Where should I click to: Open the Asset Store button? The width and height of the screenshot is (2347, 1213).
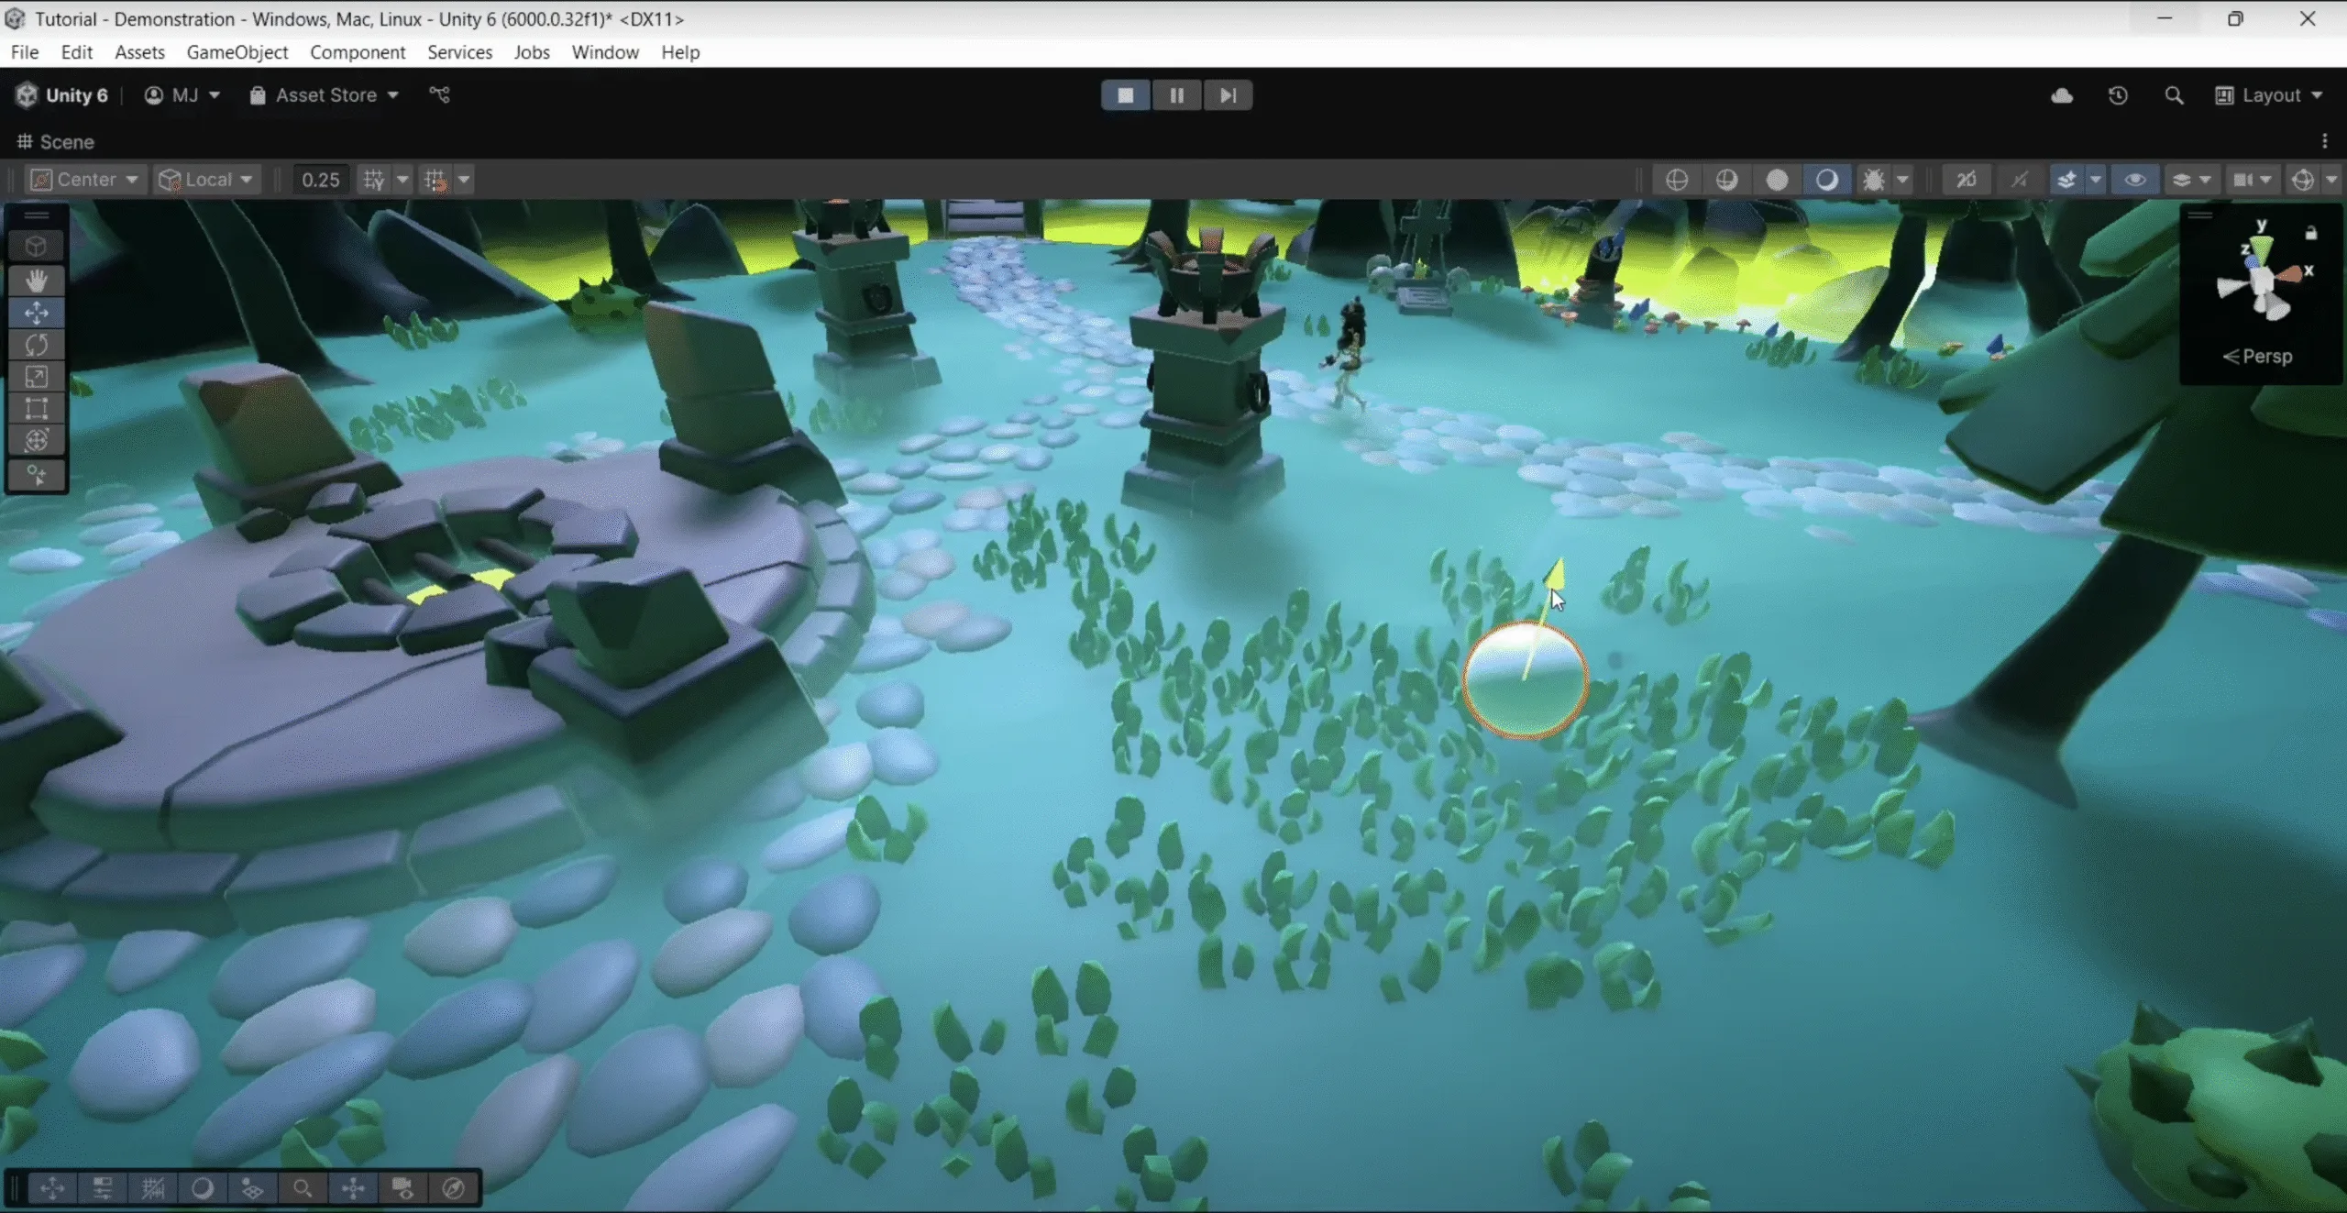click(325, 95)
